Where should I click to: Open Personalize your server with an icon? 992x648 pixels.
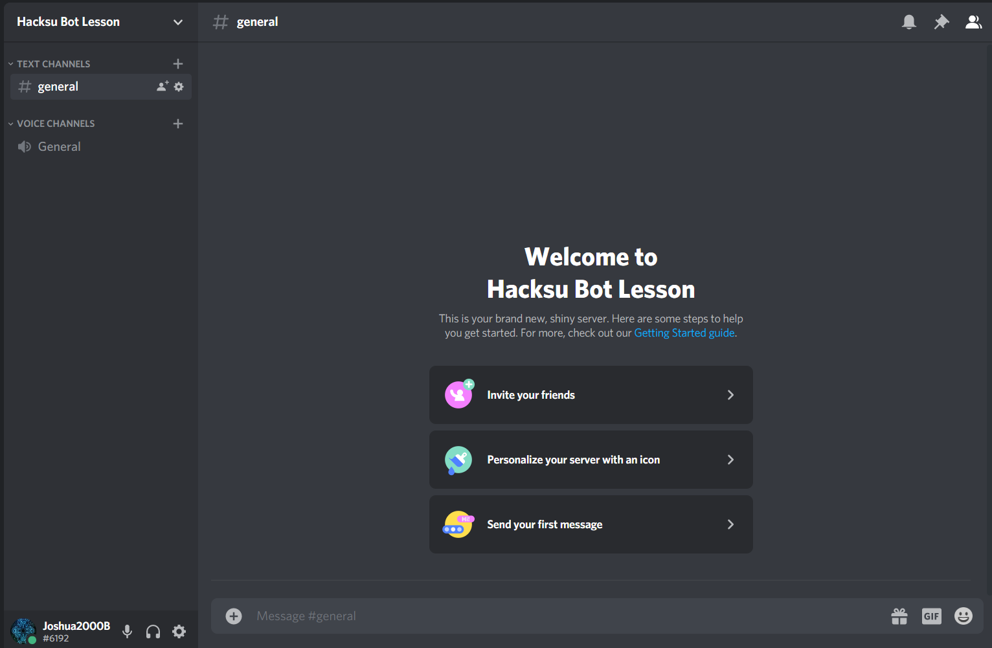click(591, 460)
